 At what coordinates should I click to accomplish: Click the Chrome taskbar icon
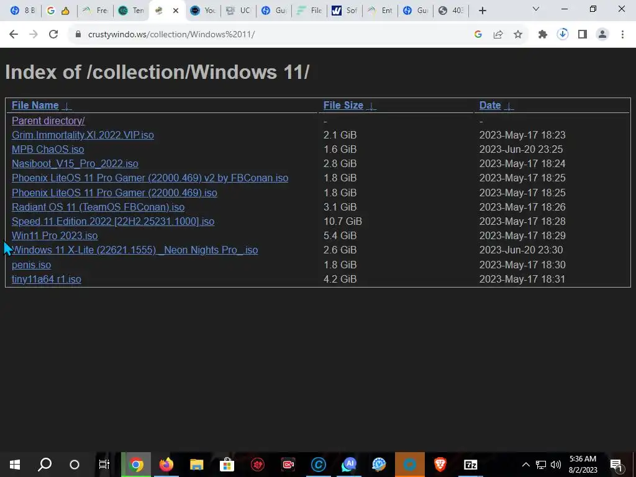[136, 465]
